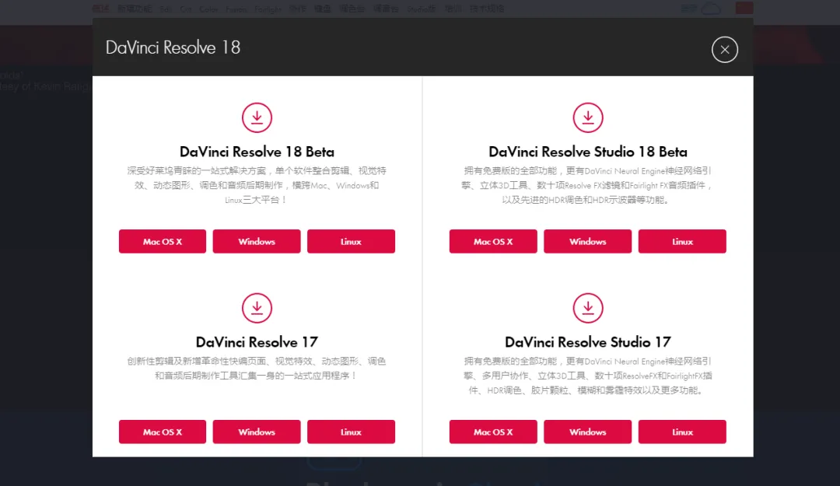
Task: Open the Fusion tab in the background page
Action: click(236, 9)
